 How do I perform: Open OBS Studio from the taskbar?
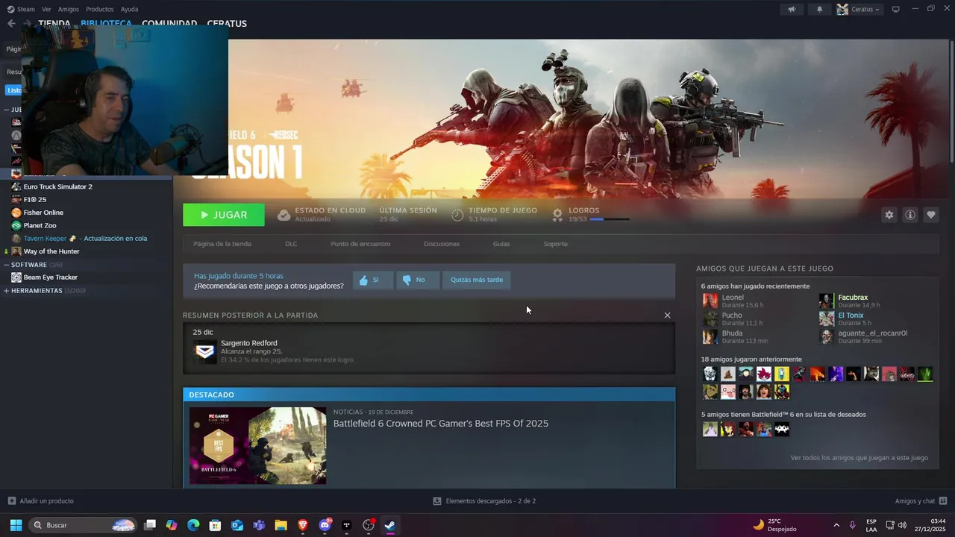tap(368, 525)
